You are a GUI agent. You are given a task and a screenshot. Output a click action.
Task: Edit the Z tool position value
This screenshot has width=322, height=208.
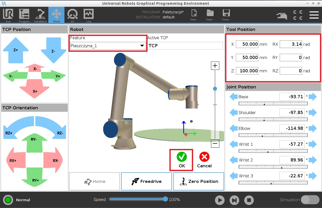point(247,71)
